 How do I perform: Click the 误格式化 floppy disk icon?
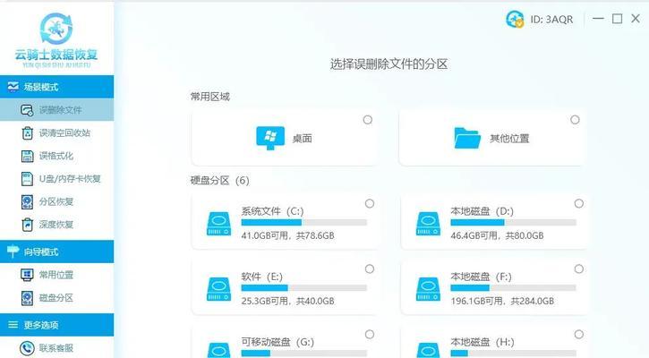coord(27,156)
